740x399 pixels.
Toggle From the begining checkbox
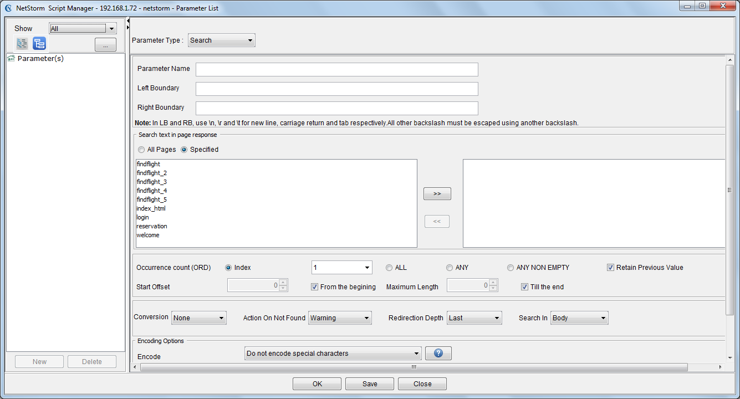click(x=315, y=287)
